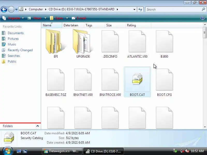Click the E-mail toolbar button

(x=81, y=18)
